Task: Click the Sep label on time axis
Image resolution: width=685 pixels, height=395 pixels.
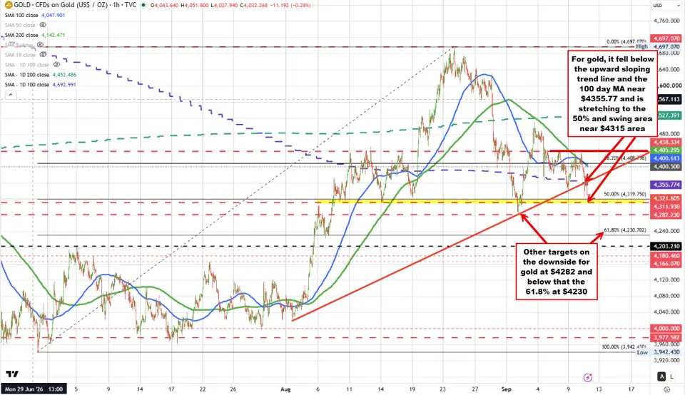Action: pyautogui.click(x=507, y=389)
